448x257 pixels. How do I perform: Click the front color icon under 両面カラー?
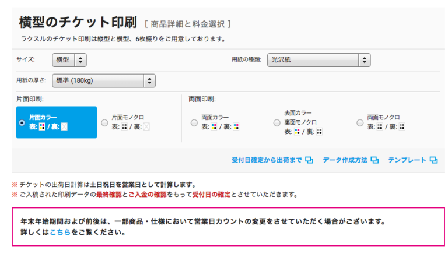(x=214, y=126)
